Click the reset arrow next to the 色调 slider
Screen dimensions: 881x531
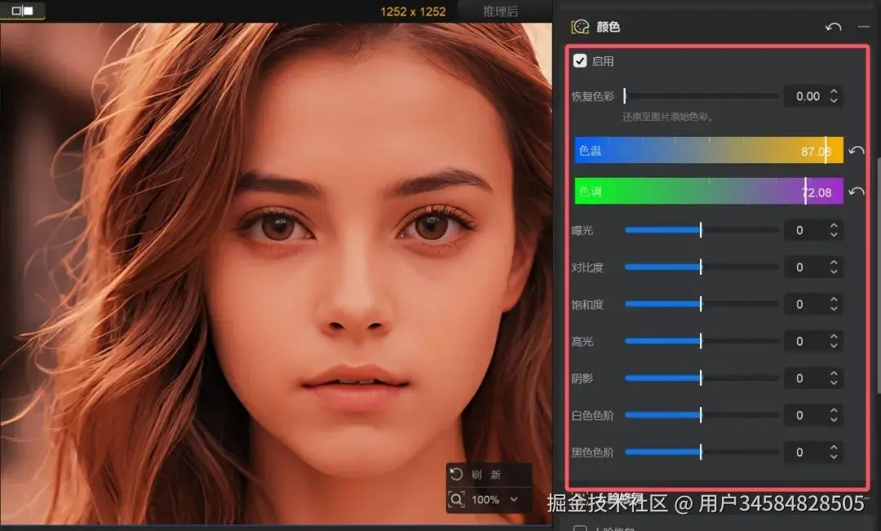tap(857, 191)
